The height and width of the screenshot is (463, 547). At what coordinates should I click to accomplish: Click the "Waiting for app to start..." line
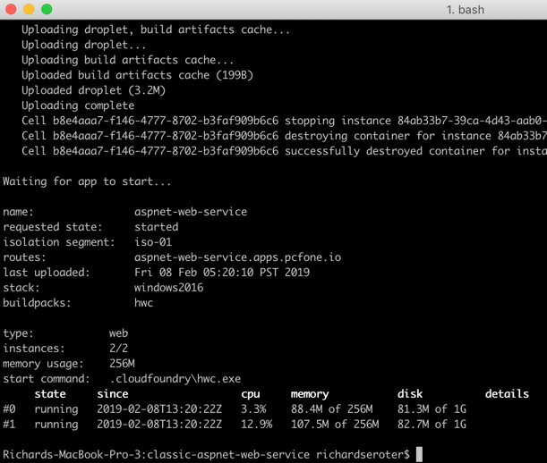pos(87,181)
